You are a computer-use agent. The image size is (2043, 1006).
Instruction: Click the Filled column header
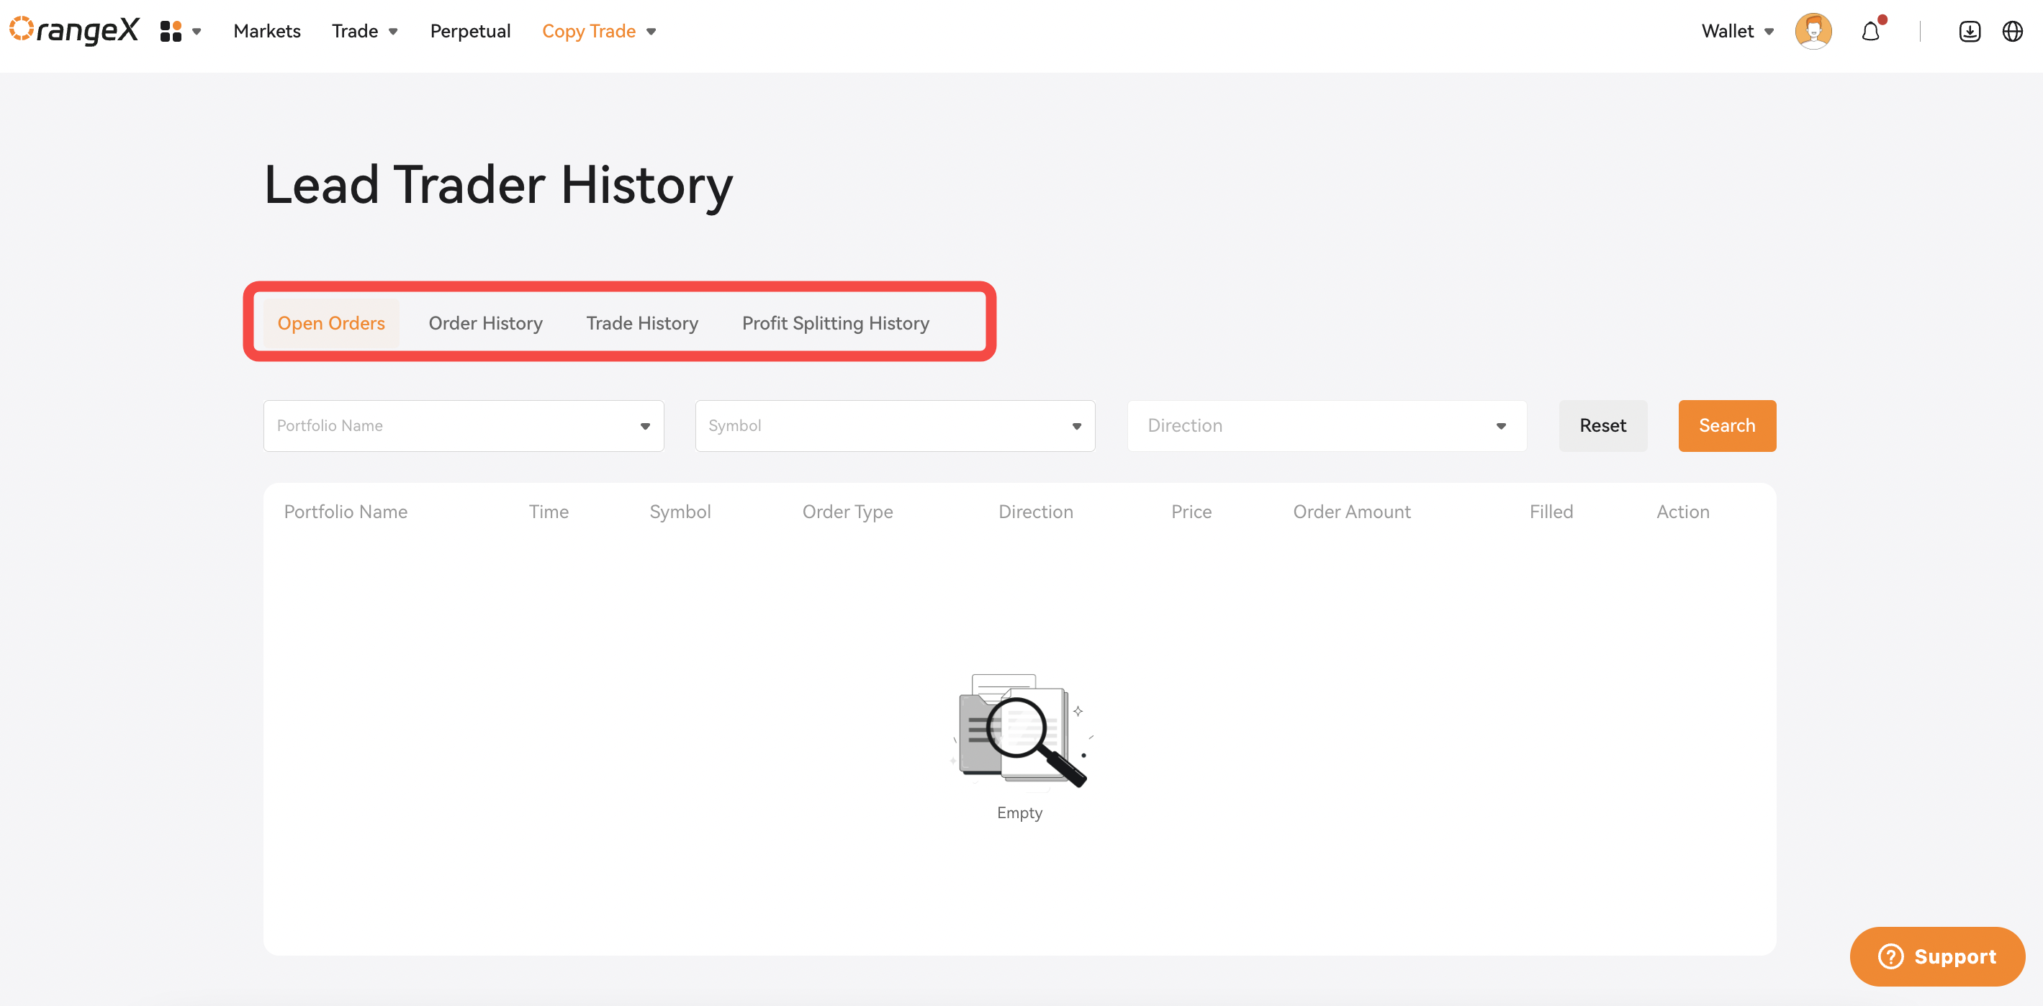pyautogui.click(x=1551, y=512)
